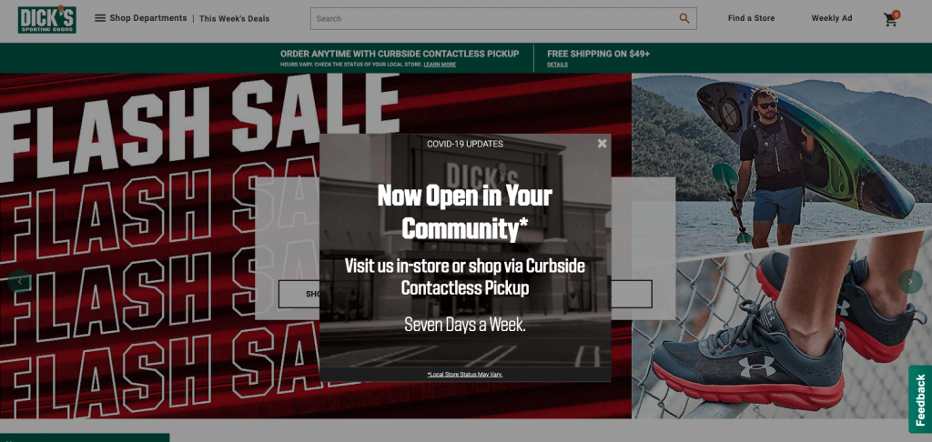The width and height of the screenshot is (932, 442).
Task: Click the 'ORDER ANYTIME WITH CURBSIDE CONTACTLESS PICKUP' text
Action: click(x=400, y=54)
